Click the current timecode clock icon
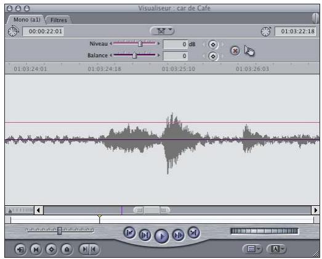Viewport: 322px width, 259px height. point(266,31)
